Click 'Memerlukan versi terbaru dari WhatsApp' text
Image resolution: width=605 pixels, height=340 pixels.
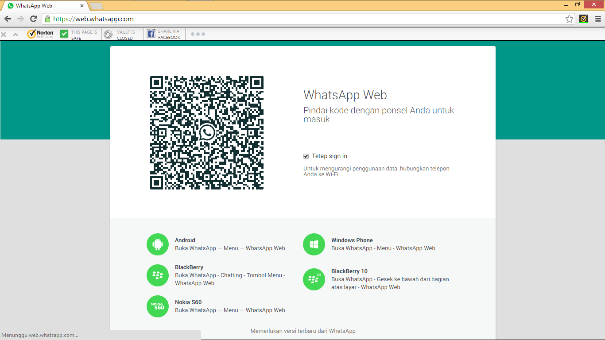pyautogui.click(x=303, y=331)
